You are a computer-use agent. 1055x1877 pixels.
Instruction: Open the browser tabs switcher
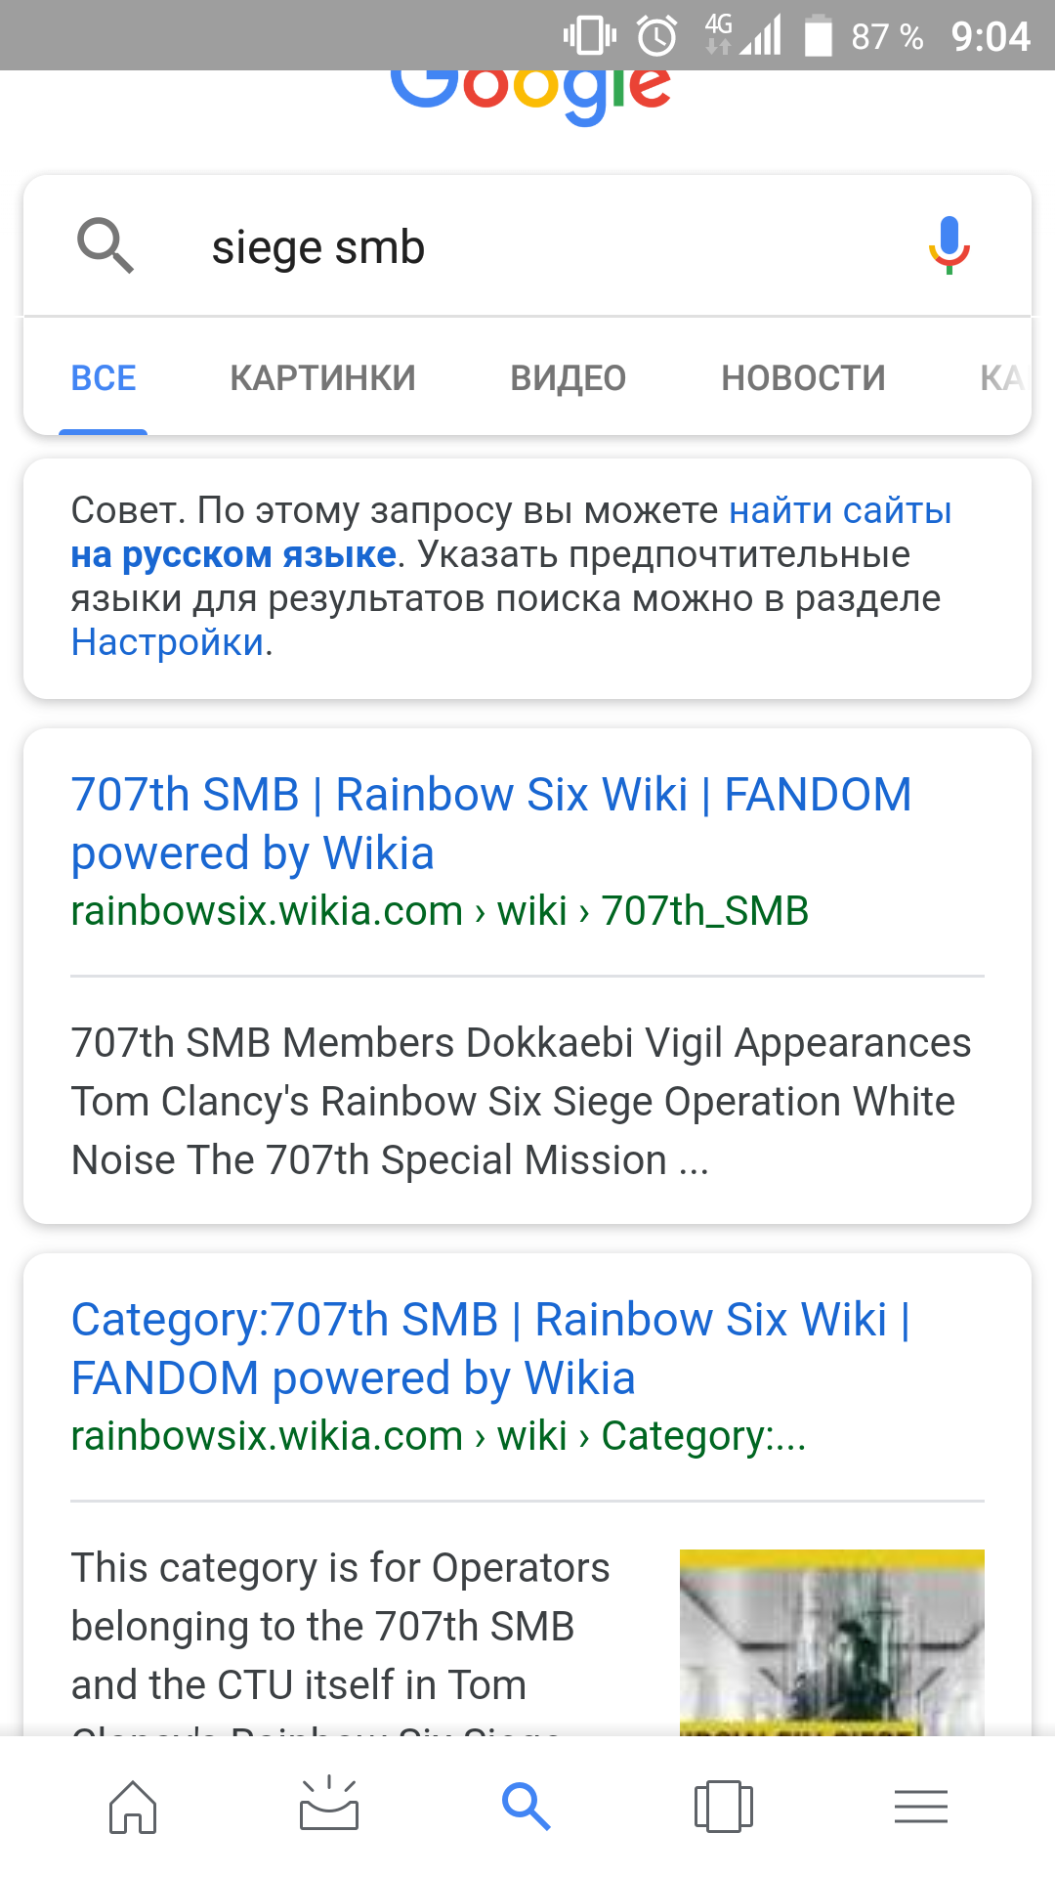point(723,1806)
